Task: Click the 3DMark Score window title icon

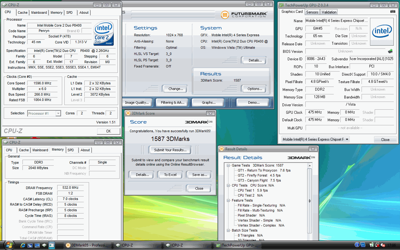Action: [128, 113]
